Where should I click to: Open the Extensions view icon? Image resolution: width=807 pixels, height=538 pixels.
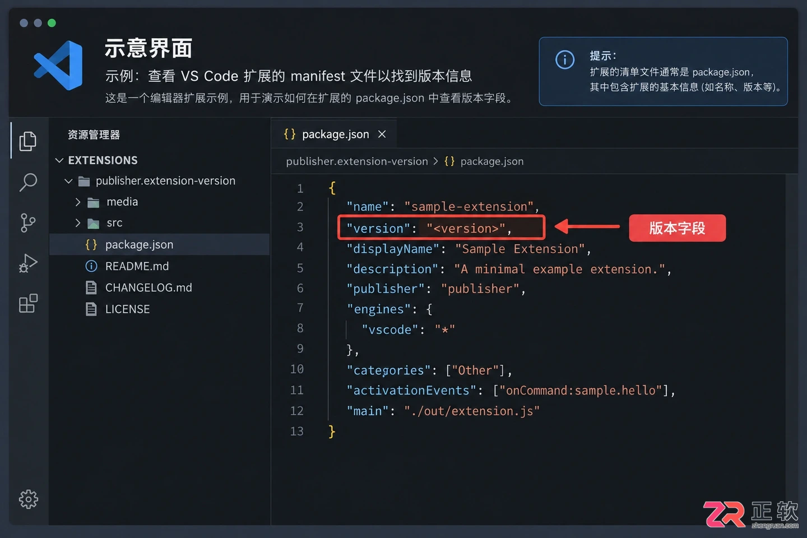coord(28,303)
